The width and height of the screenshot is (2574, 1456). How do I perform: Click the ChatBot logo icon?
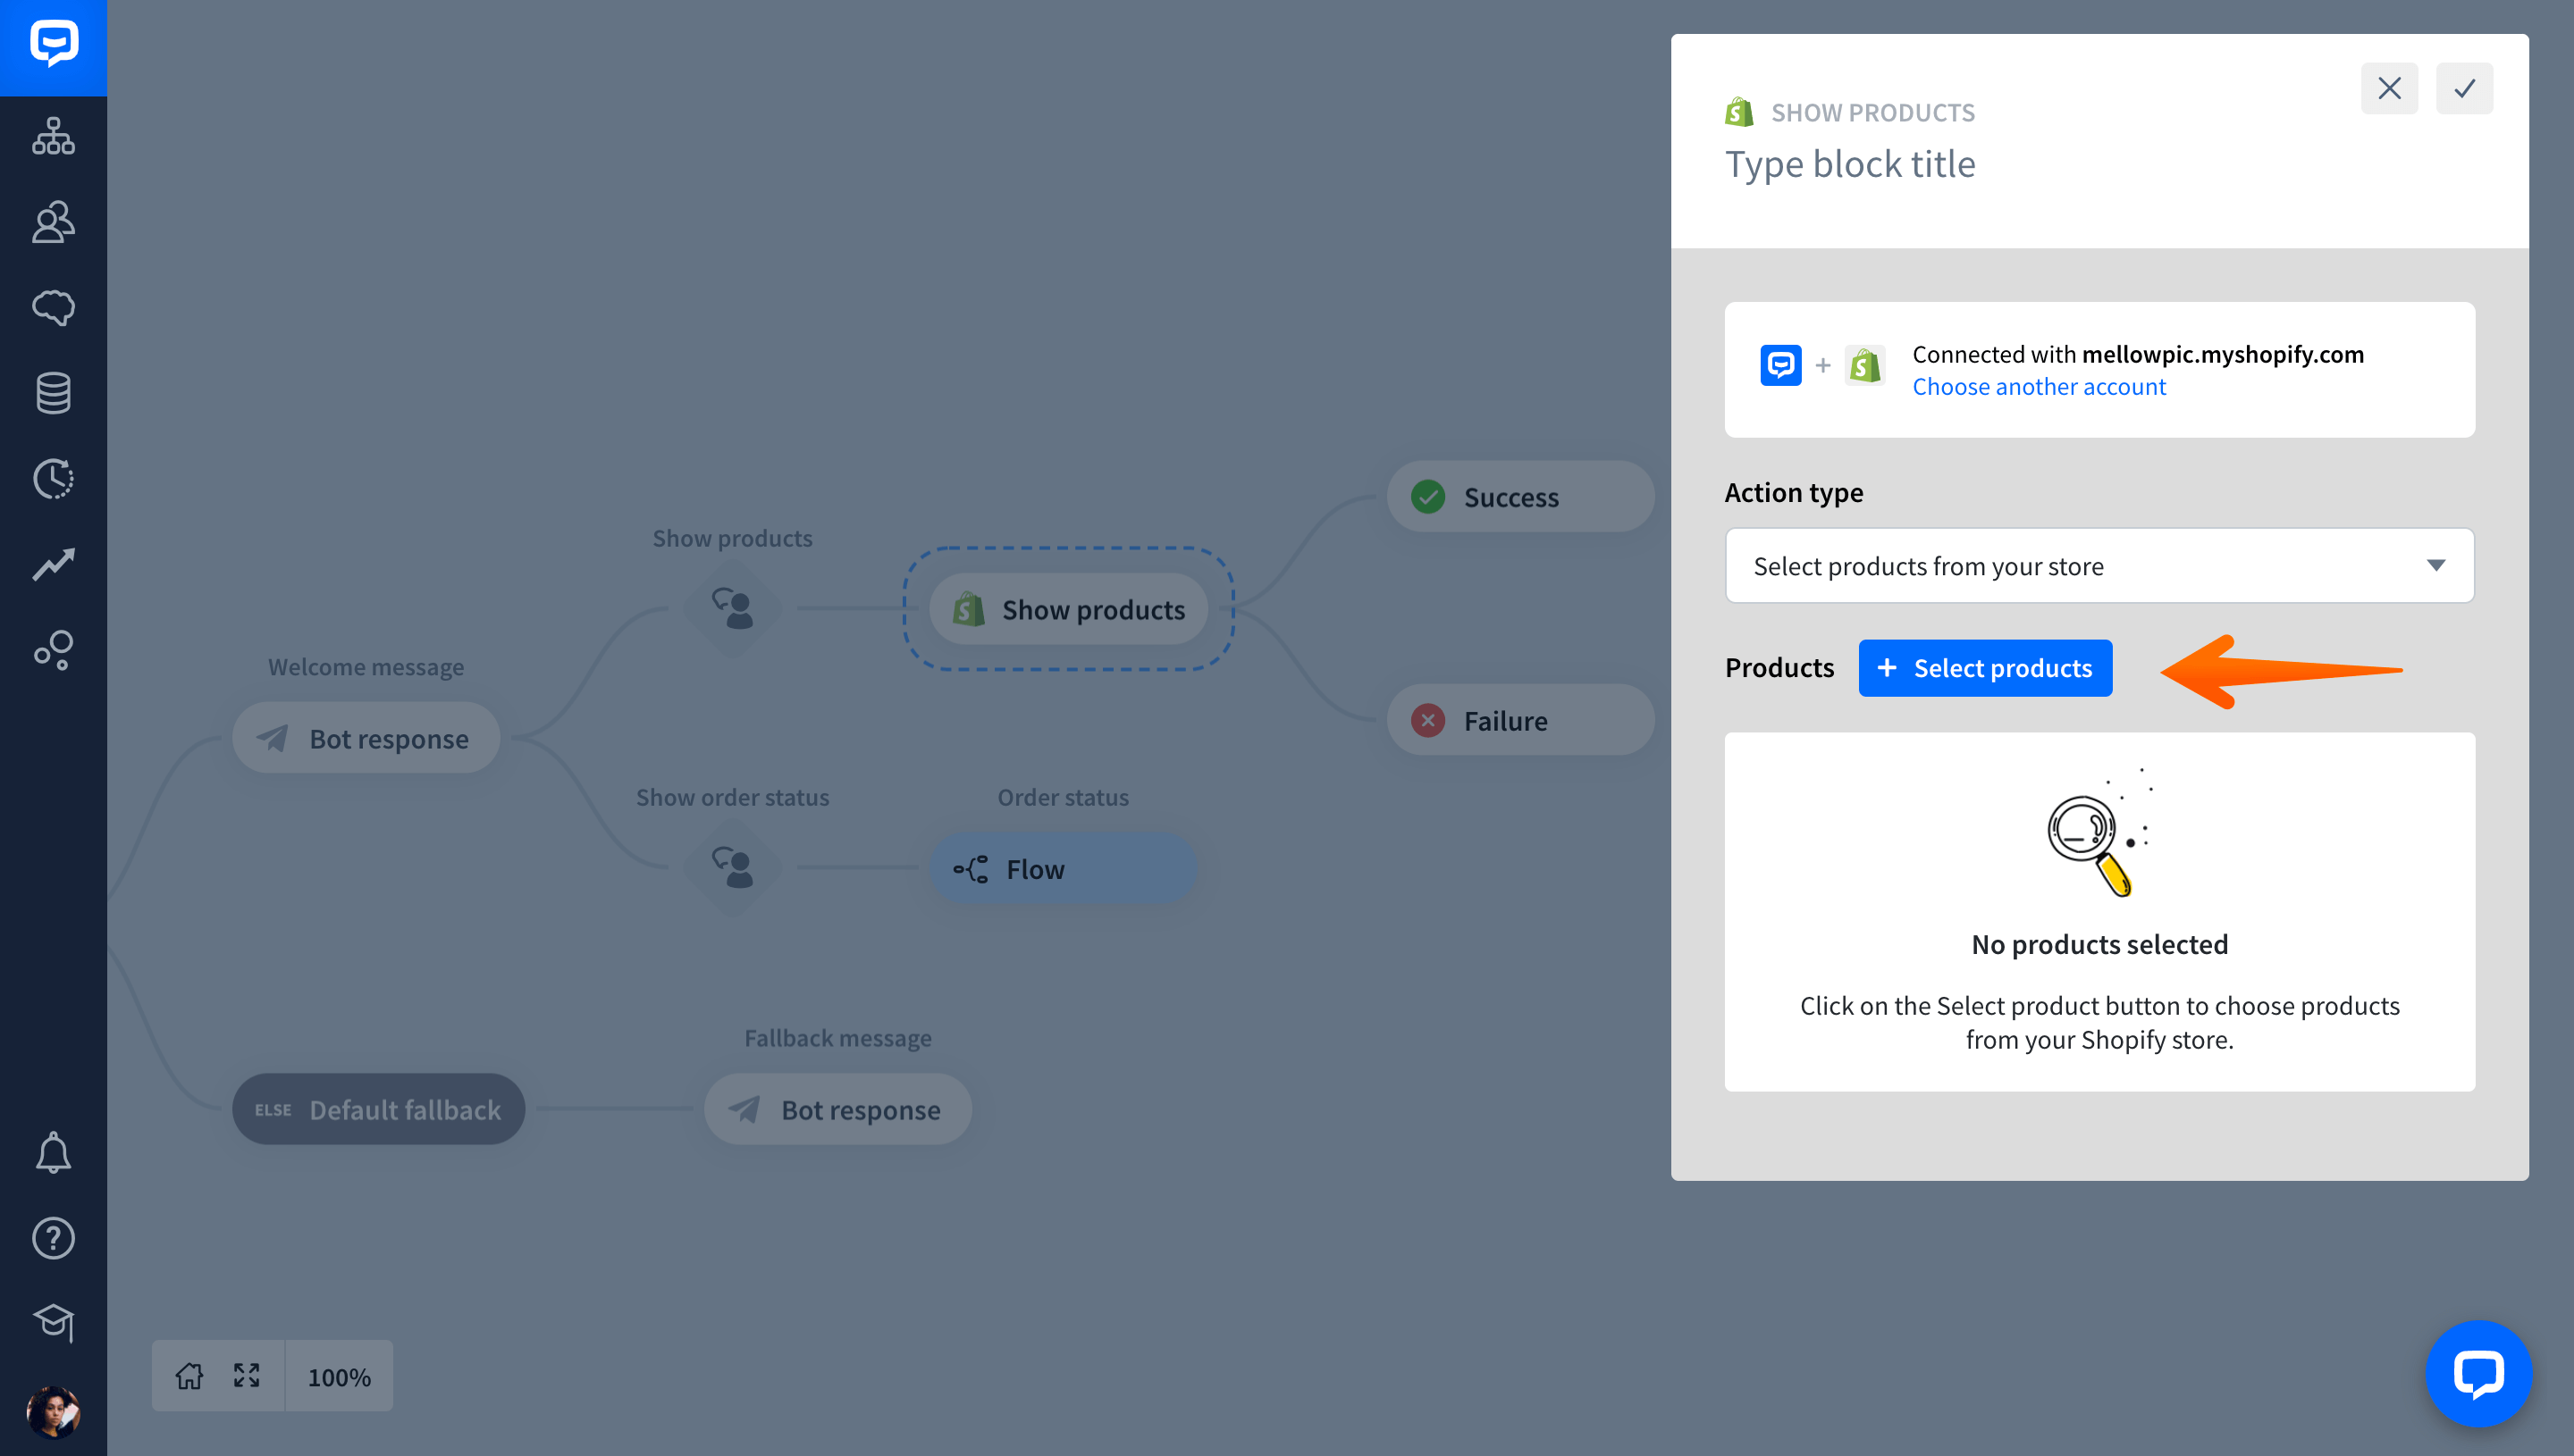(x=53, y=44)
